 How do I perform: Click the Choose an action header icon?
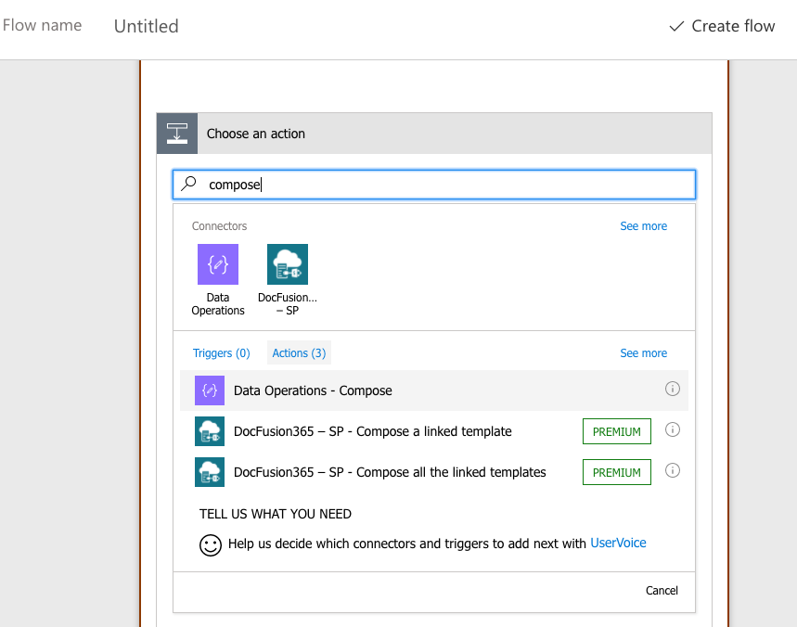pos(177,134)
